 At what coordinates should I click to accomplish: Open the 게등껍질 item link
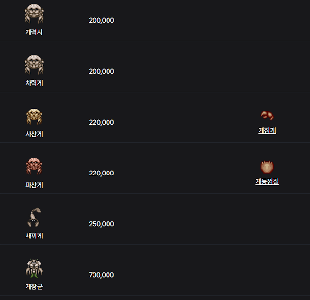coord(267,182)
